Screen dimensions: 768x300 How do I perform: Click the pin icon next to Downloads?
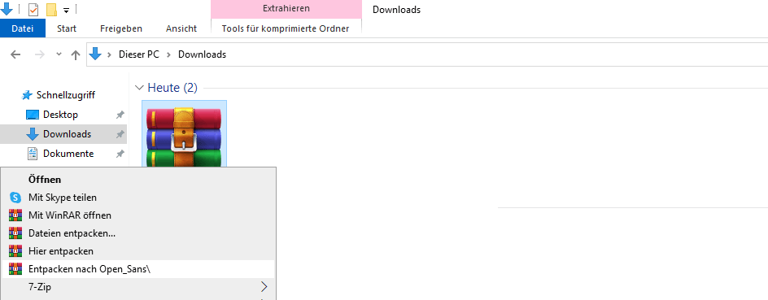[x=120, y=135]
